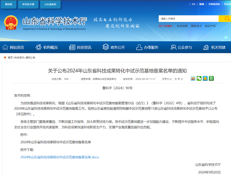Click the layers icon beside 政务公开
The height and width of the screenshot is (176, 231).
click(106, 47)
